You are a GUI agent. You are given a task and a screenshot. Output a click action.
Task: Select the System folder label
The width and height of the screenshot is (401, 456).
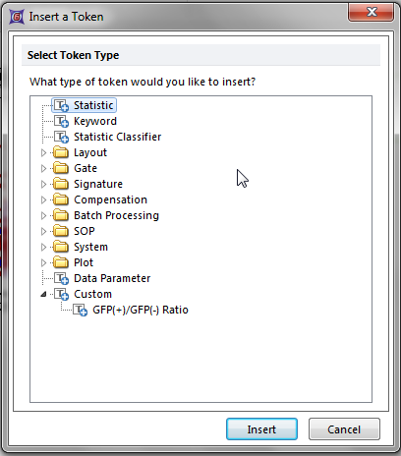click(90, 247)
